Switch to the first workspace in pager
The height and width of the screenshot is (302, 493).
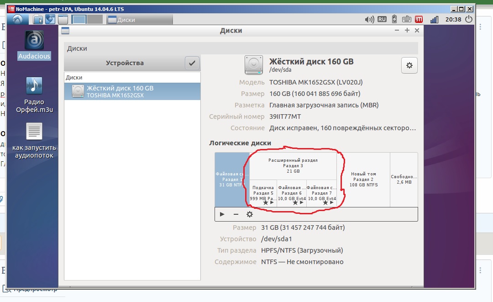click(79, 20)
